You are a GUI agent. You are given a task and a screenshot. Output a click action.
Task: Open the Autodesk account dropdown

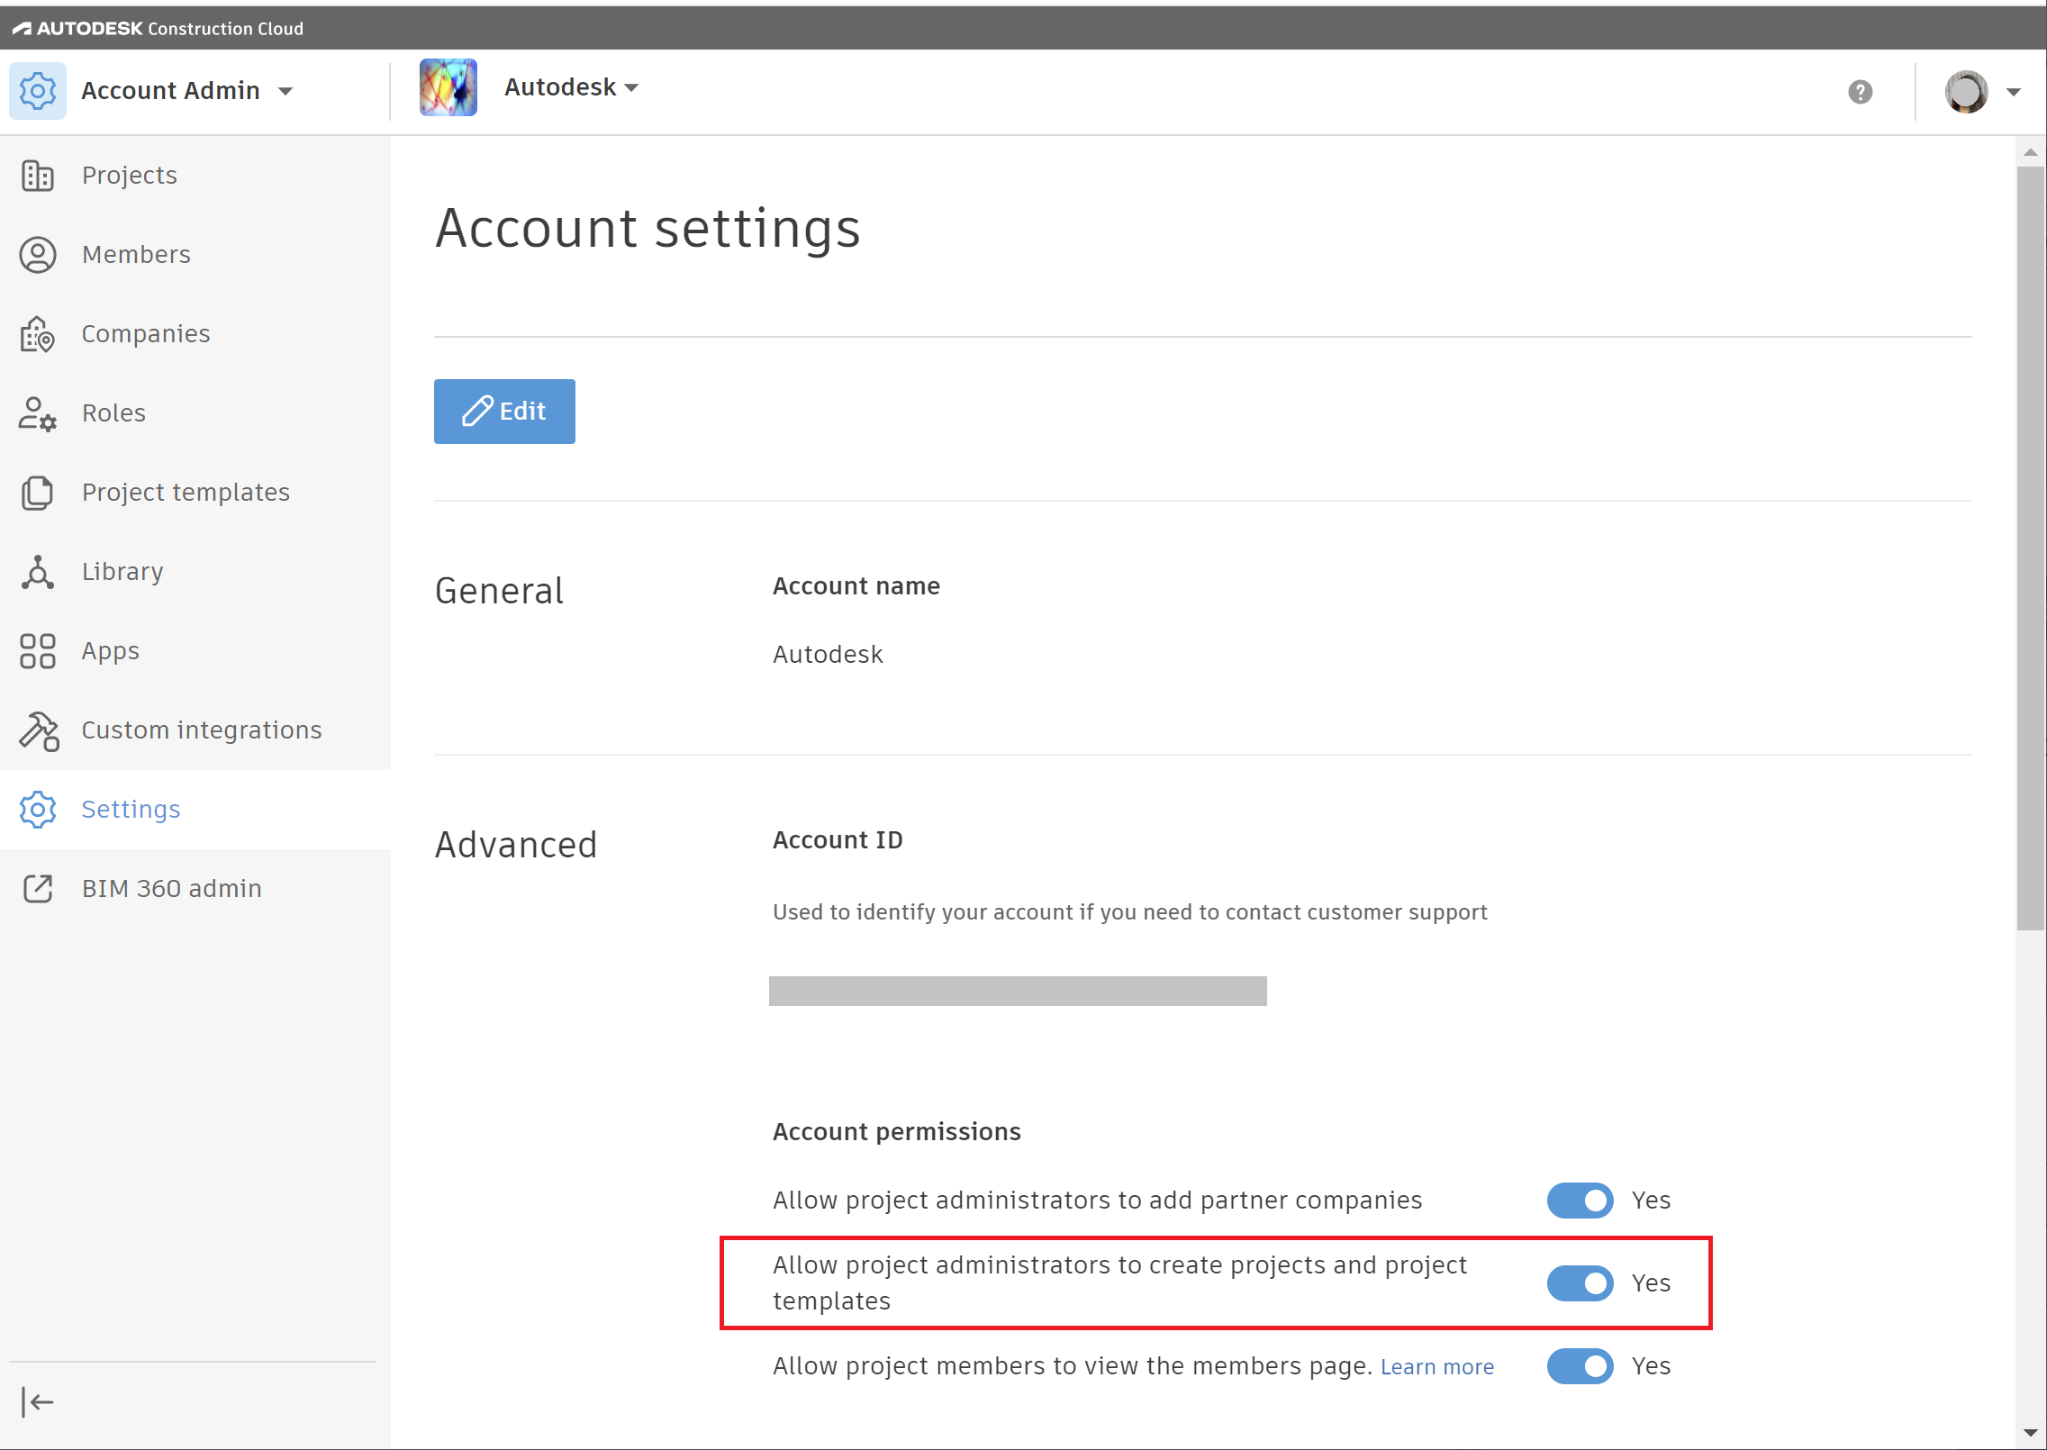coord(633,86)
